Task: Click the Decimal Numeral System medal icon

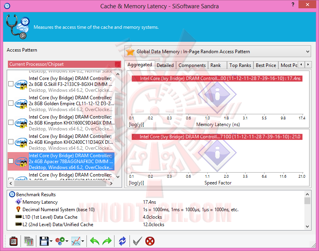Action: click(x=18, y=209)
